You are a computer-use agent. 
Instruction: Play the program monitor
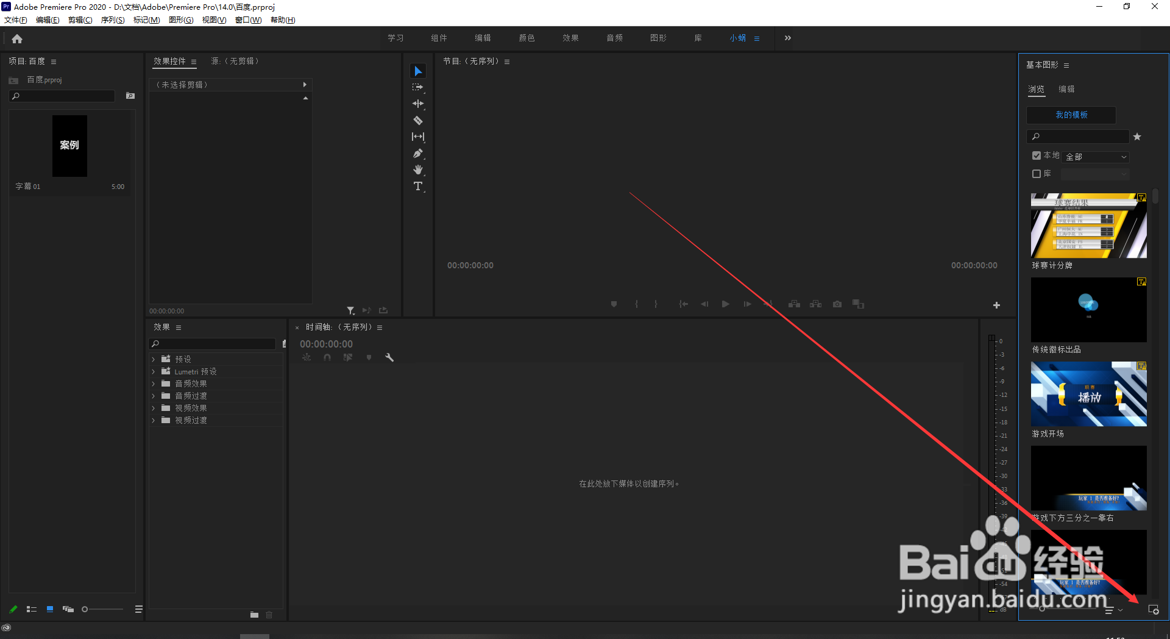coord(725,304)
